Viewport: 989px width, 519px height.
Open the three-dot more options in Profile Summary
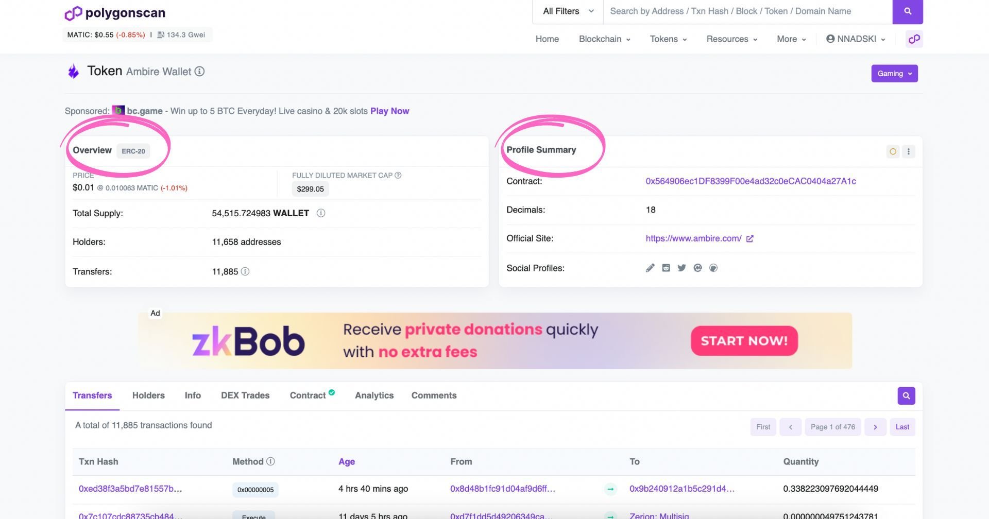909,151
